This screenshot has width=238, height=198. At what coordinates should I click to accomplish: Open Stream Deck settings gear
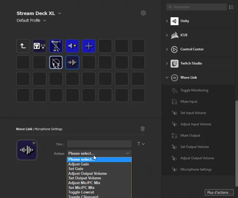143,13
